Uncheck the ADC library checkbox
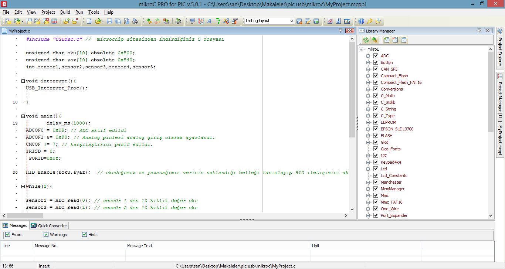The width and height of the screenshot is (505, 269). [x=376, y=56]
